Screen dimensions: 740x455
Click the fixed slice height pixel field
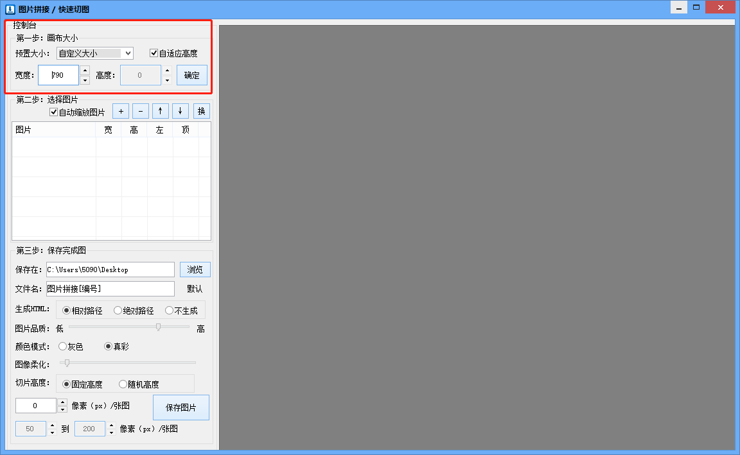tap(36, 406)
